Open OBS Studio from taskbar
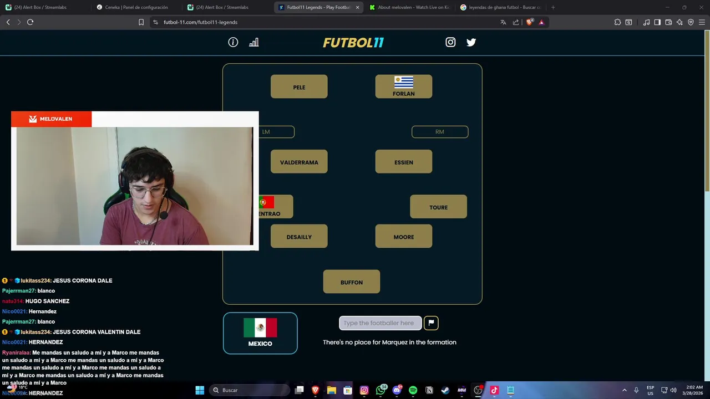Screen dimensions: 710x399 click(478, 390)
